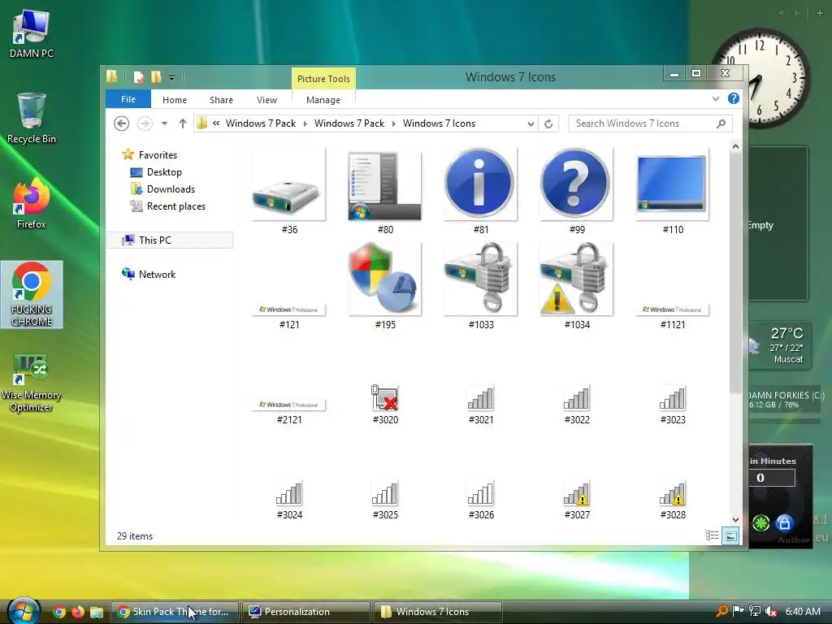Viewport: 832px width, 624px height.
Task: Open recent locations dropdown arrow
Action: (x=164, y=123)
